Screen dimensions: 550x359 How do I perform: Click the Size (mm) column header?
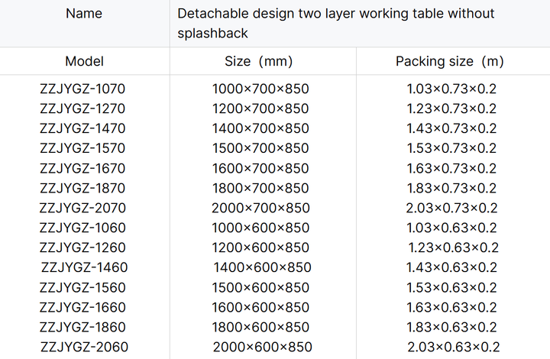258,61
